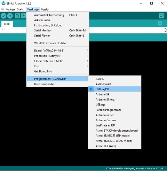Open the Fil menu
This screenshot has height=171, width=167.
coord(2,9)
